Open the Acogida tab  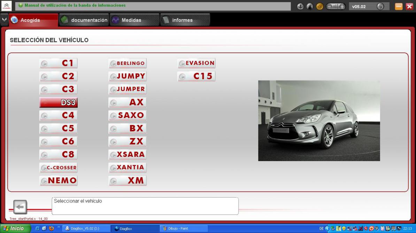point(34,20)
